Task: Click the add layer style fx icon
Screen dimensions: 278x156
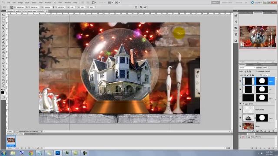Action: pyautogui.click(x=254, y=131)
